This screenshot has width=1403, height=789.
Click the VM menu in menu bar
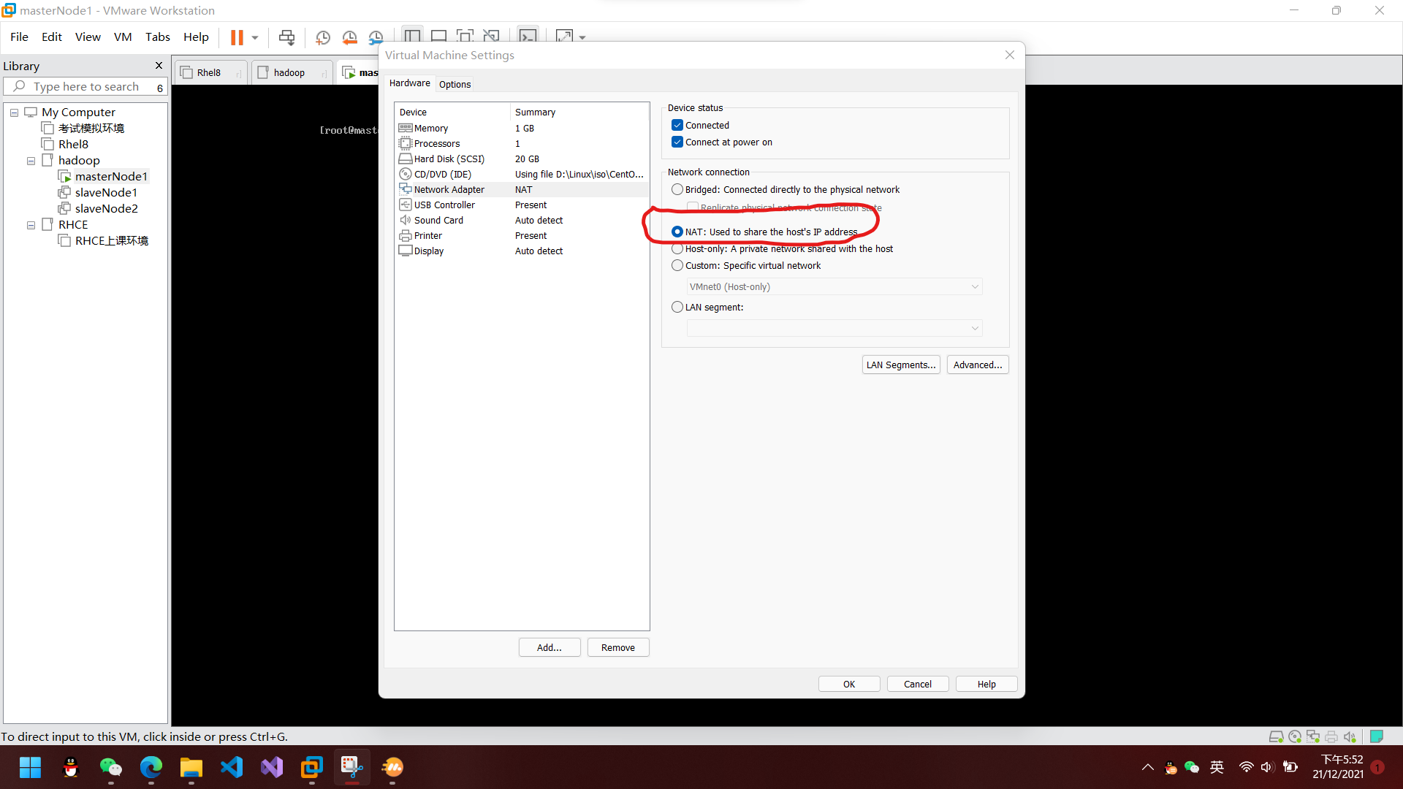pyautogui.click(x=121, y=37)
